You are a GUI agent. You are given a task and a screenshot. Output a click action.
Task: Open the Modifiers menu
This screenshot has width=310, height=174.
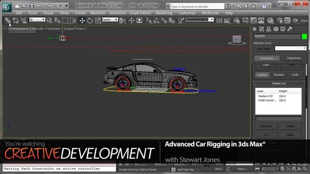pyautogui.click(x=98, y=13)
